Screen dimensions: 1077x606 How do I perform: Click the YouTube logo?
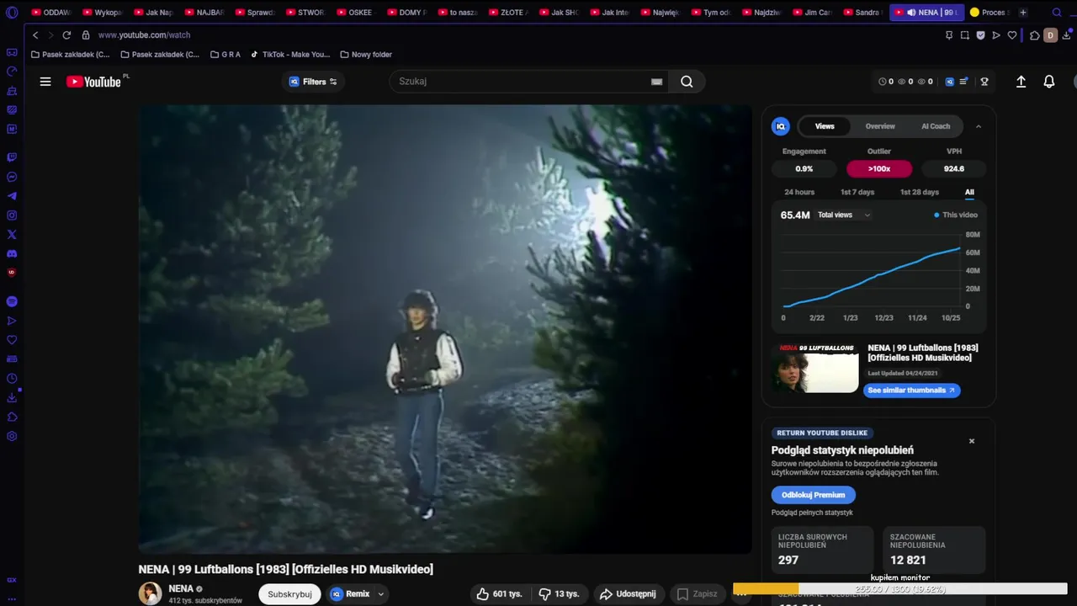(x=94, y=82)
